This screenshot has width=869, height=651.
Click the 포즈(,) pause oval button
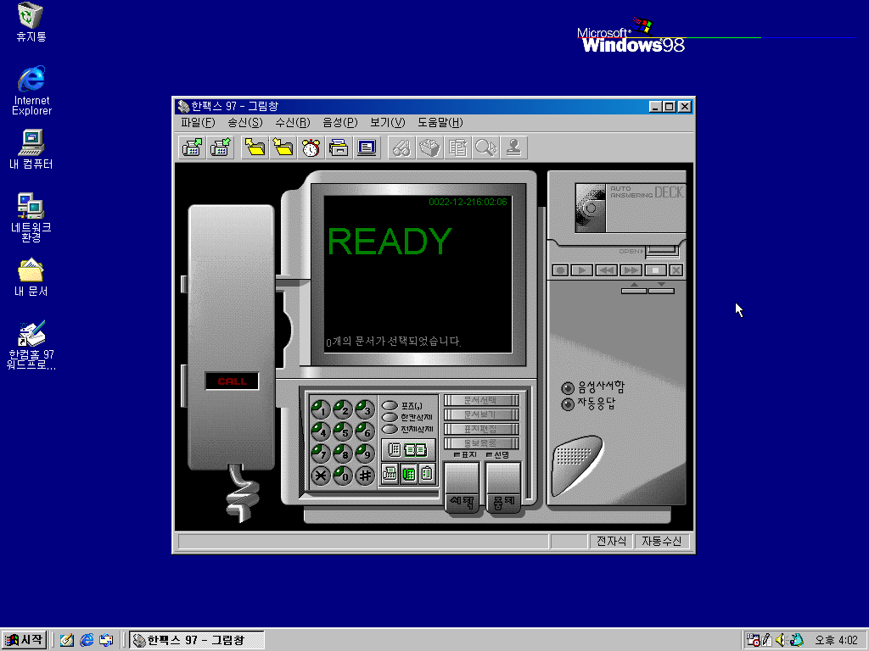[x=390, y=405]
